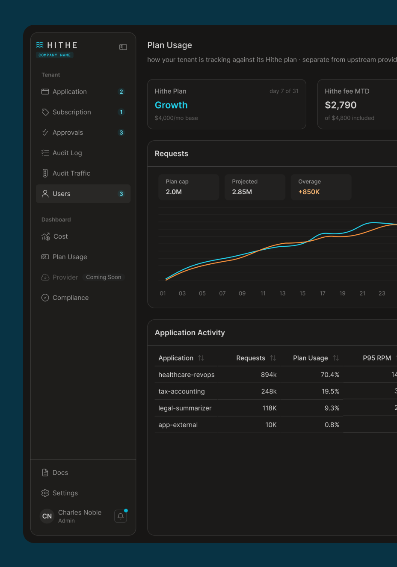Sort table by Plan Usage column arrows
The height and width of the screenshot is (567, 397).
[336, 358]
